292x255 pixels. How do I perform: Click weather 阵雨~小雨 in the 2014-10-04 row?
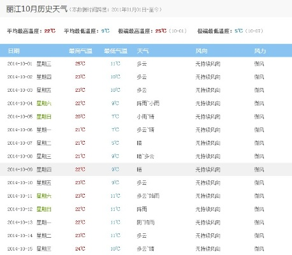(x=148, y=103)
